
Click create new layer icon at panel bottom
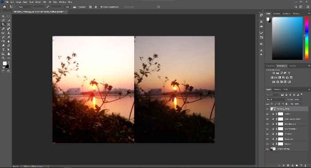[x=301, y=165]
